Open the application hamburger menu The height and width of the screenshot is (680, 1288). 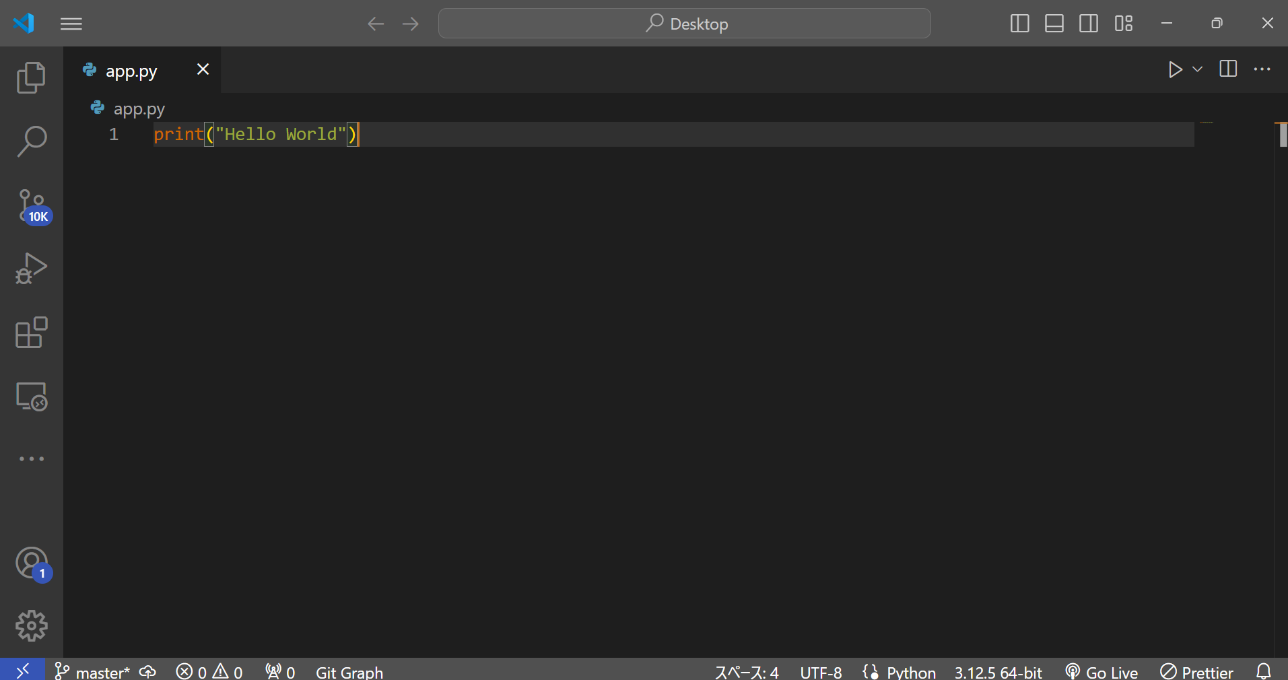tap(71, 23)
